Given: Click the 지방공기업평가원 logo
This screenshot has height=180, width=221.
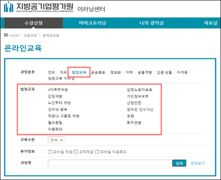Looking at the screenshot, I should pos(38,7).
